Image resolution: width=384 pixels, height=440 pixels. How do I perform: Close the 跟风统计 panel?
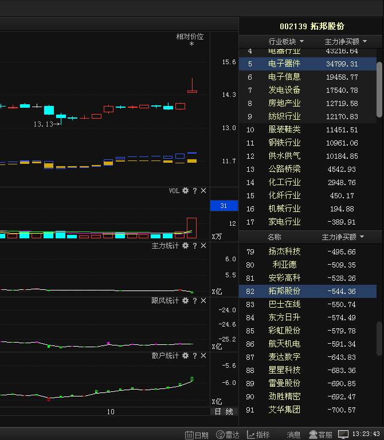(203, 301)
